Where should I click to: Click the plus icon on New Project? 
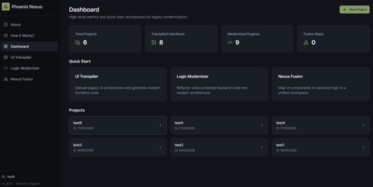coord(344,10)
